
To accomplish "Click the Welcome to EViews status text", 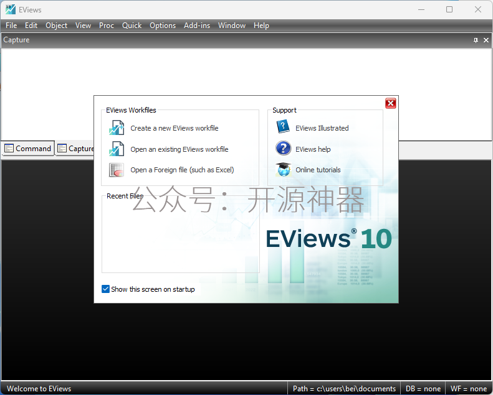I will (x=39, y=389).
